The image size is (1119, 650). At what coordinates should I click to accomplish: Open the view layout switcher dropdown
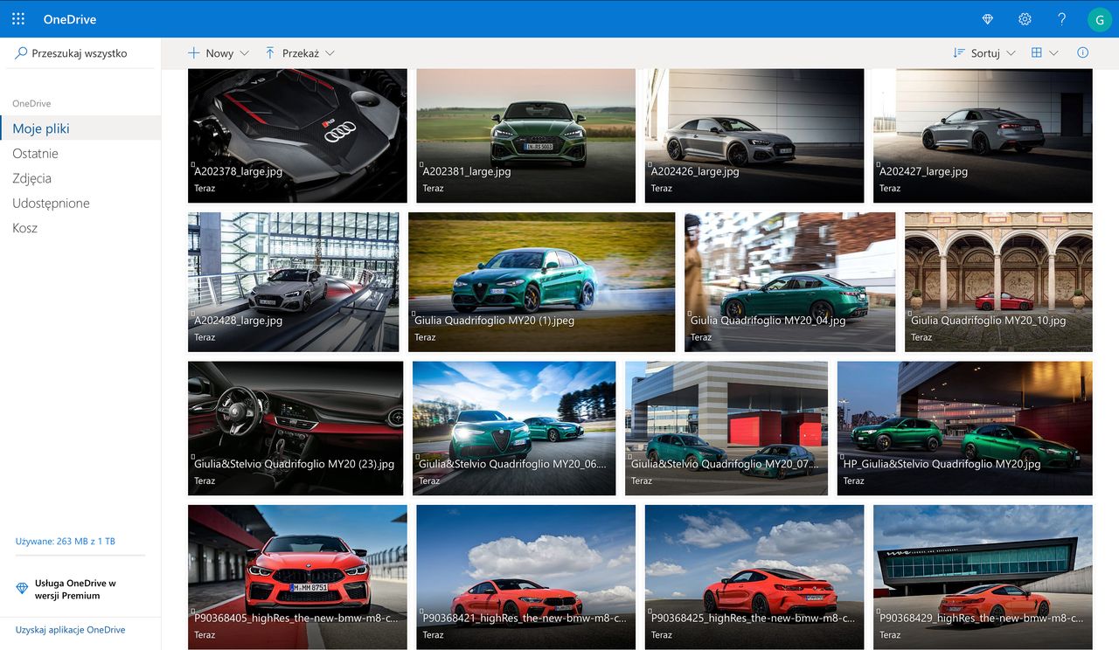coord(1045,53)
